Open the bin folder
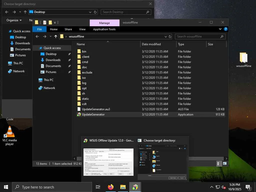The height and width of the screenshot is (192, 256). [x=84, y=51]
